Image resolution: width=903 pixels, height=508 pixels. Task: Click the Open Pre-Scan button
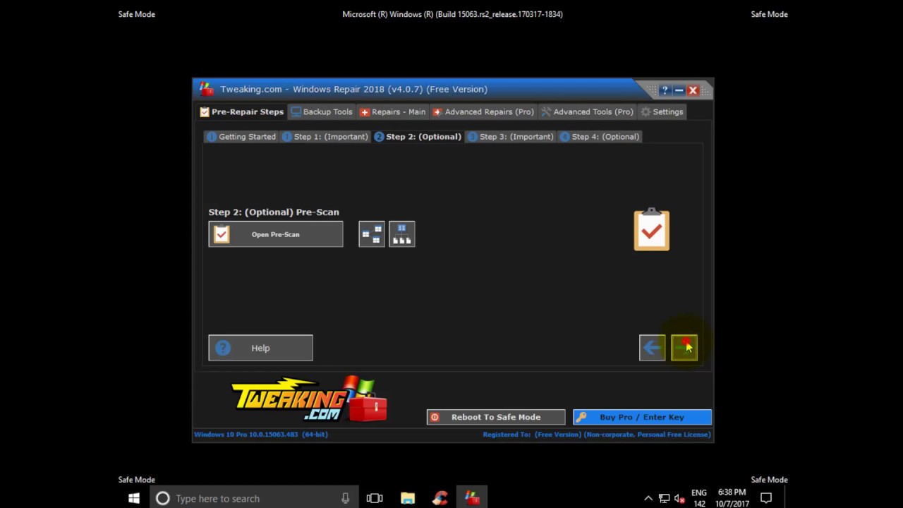pyautogui.click(x=276, y=234)
